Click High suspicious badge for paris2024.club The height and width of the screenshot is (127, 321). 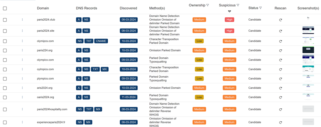[x=229, y=20]
